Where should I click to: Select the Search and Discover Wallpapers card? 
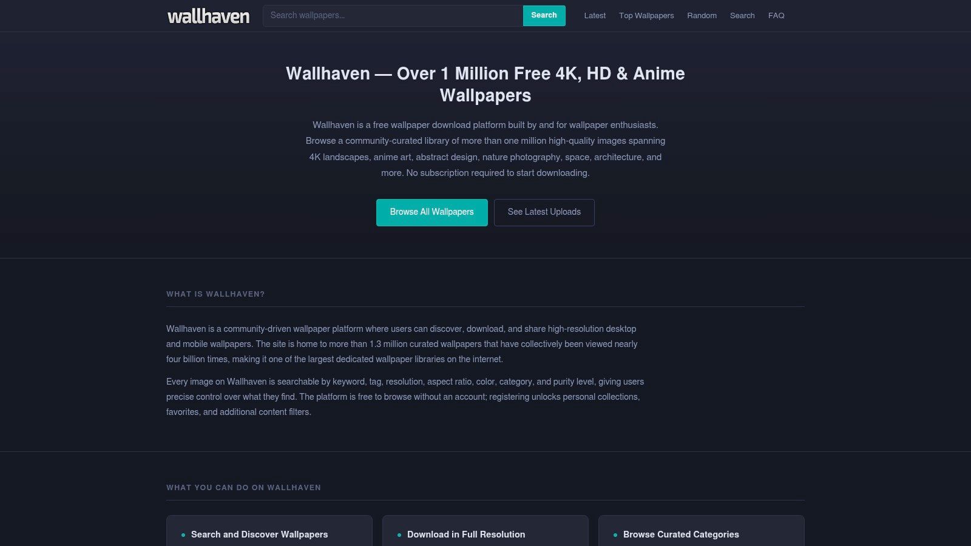click(x=269, y=531)
